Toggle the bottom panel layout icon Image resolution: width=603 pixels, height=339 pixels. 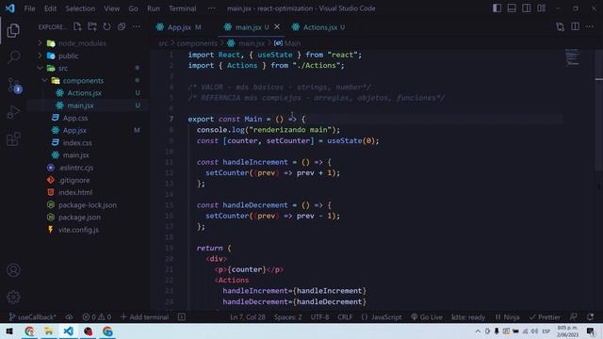click(512, 8)
